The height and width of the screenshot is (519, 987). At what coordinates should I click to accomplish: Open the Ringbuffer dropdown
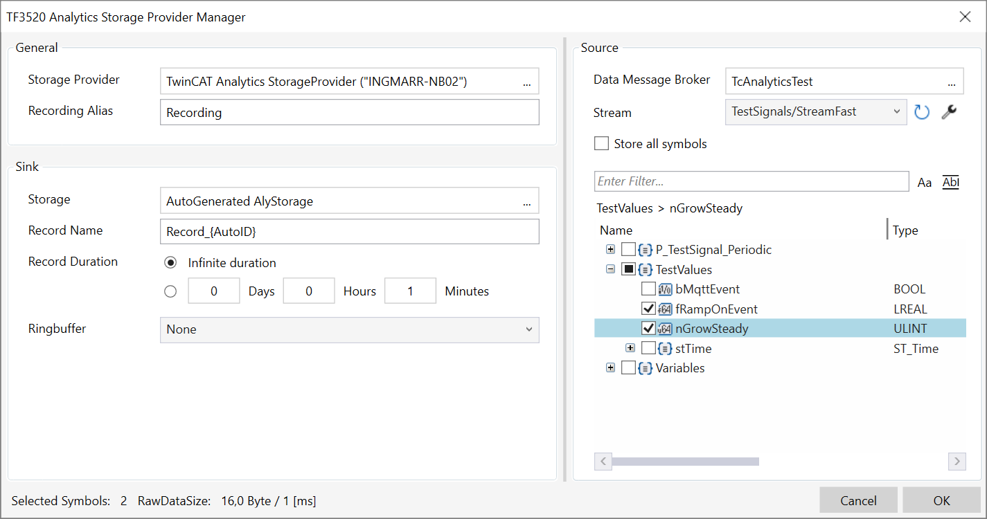[349, 329]
